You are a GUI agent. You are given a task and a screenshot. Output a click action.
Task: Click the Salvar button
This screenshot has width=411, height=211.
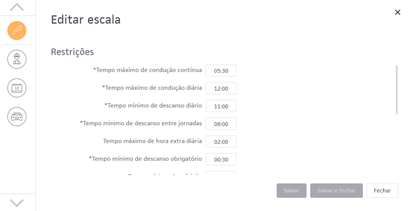(291, 190)
